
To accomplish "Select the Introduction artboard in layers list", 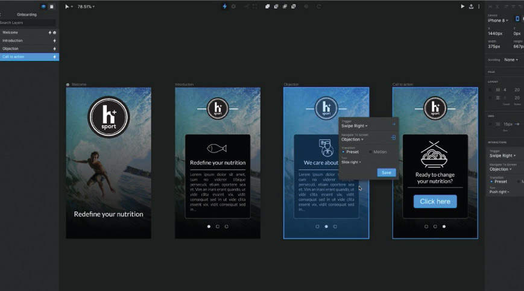I will (30, 40).
